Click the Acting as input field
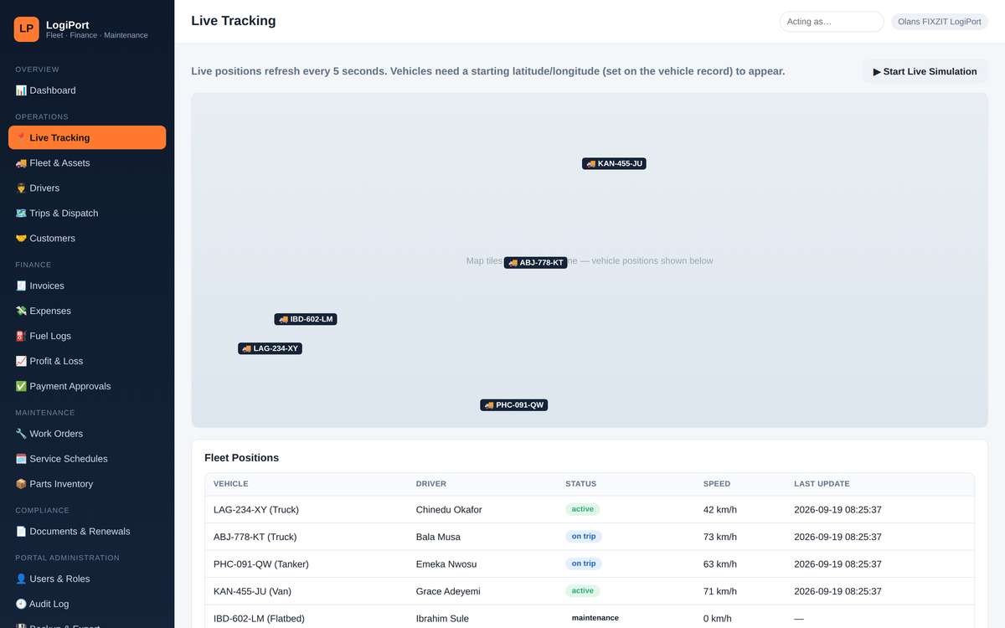 tap(832, 22)
